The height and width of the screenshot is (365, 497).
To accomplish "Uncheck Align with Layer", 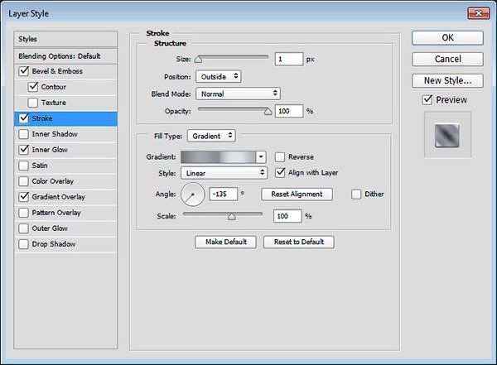I will [x=280, y=173].
